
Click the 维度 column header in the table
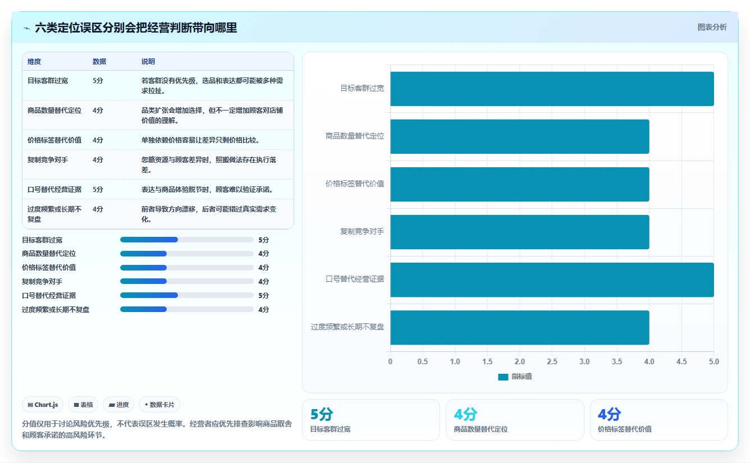tap(34, 62)
